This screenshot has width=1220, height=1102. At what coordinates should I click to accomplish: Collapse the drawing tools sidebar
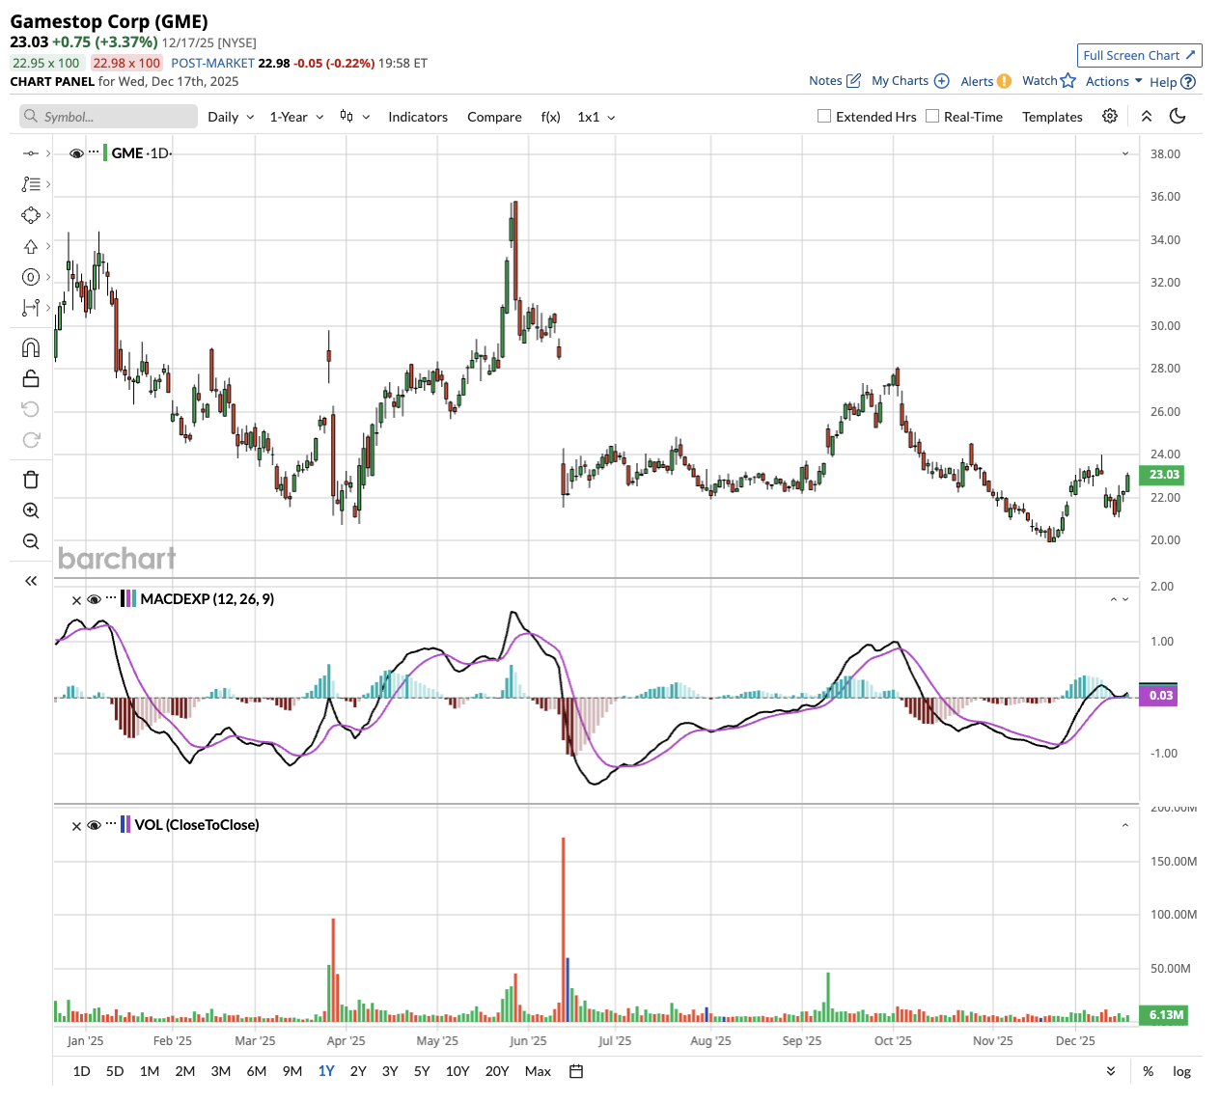click(x=31, y=581)
